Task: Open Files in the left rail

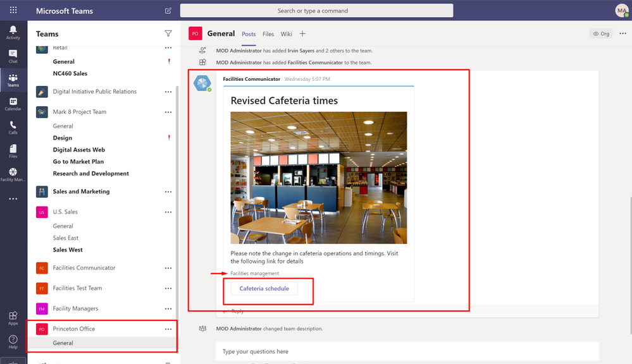Action: 13,152
